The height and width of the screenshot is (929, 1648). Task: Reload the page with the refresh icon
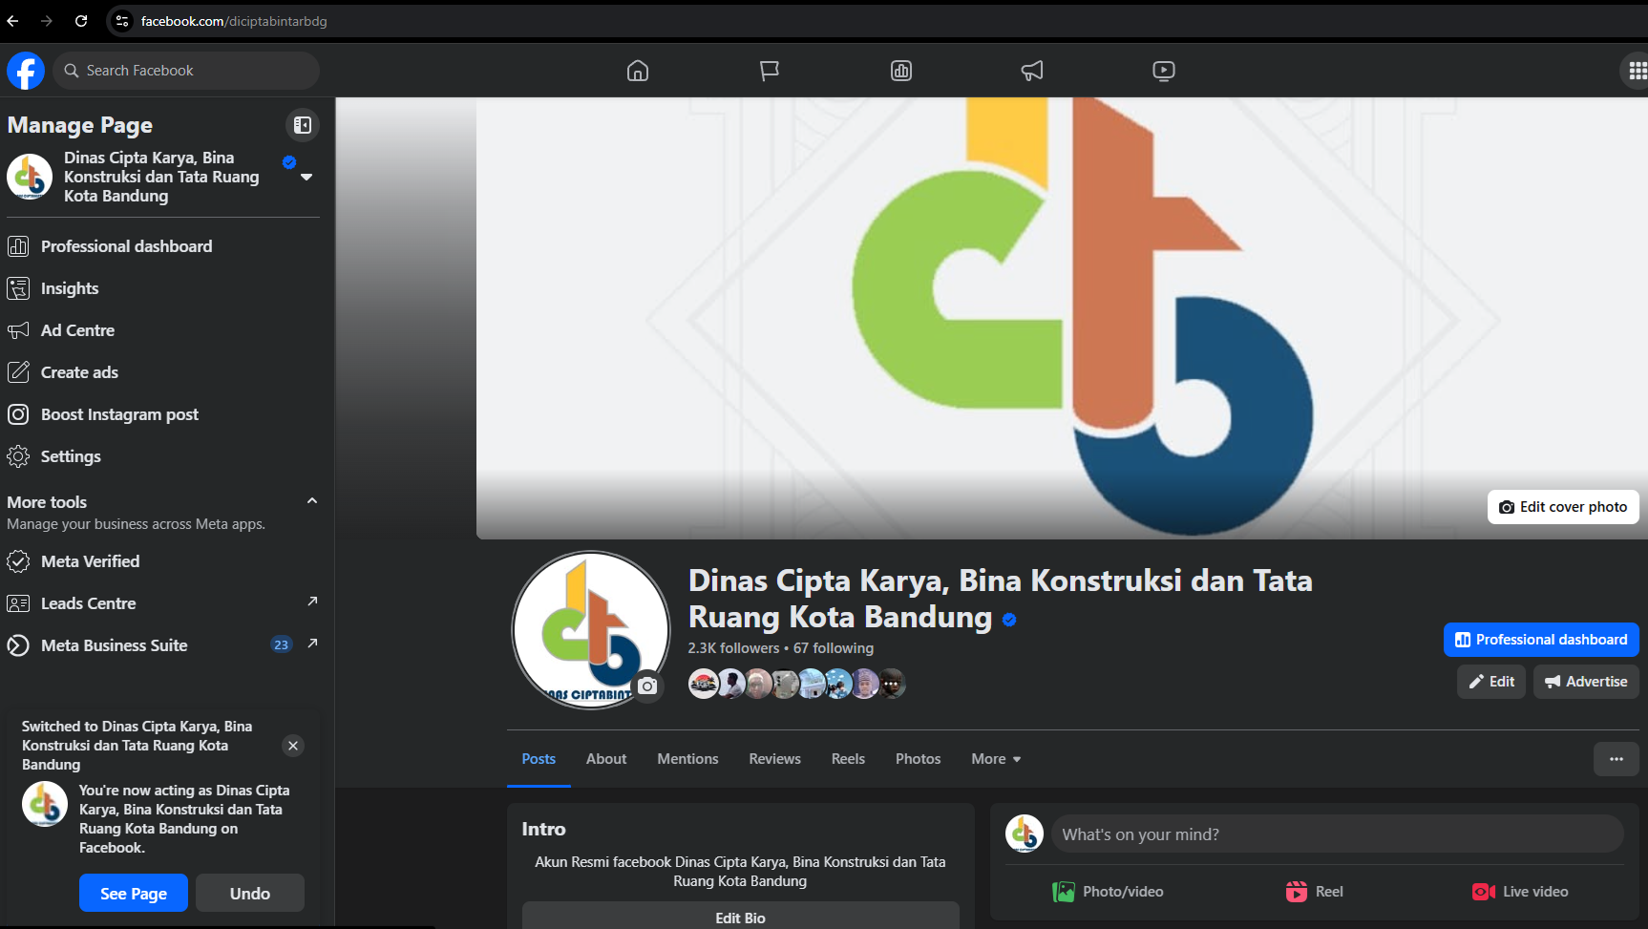[x=81, y=21]
